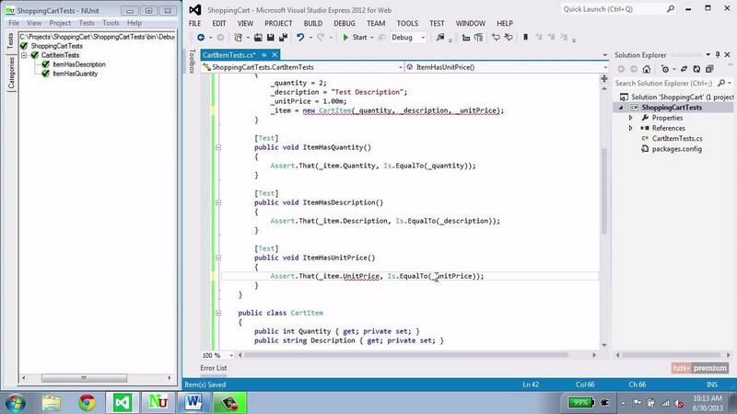Image resolution: width=737 pixels, height=414 pixels.
Task: Select ItemHasQuantity test in NUnit
Action: (76, 74)
